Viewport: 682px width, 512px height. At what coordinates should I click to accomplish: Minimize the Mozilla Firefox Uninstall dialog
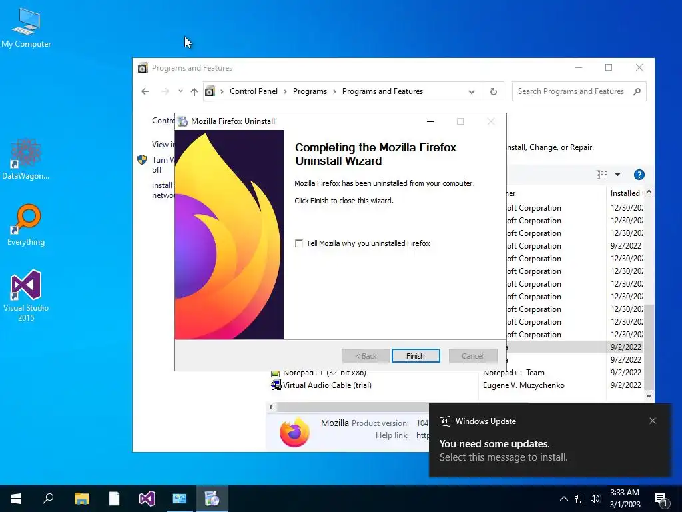pos(430,121)
